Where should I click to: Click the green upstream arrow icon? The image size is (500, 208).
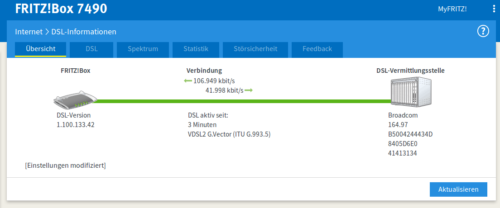[249, 90]
